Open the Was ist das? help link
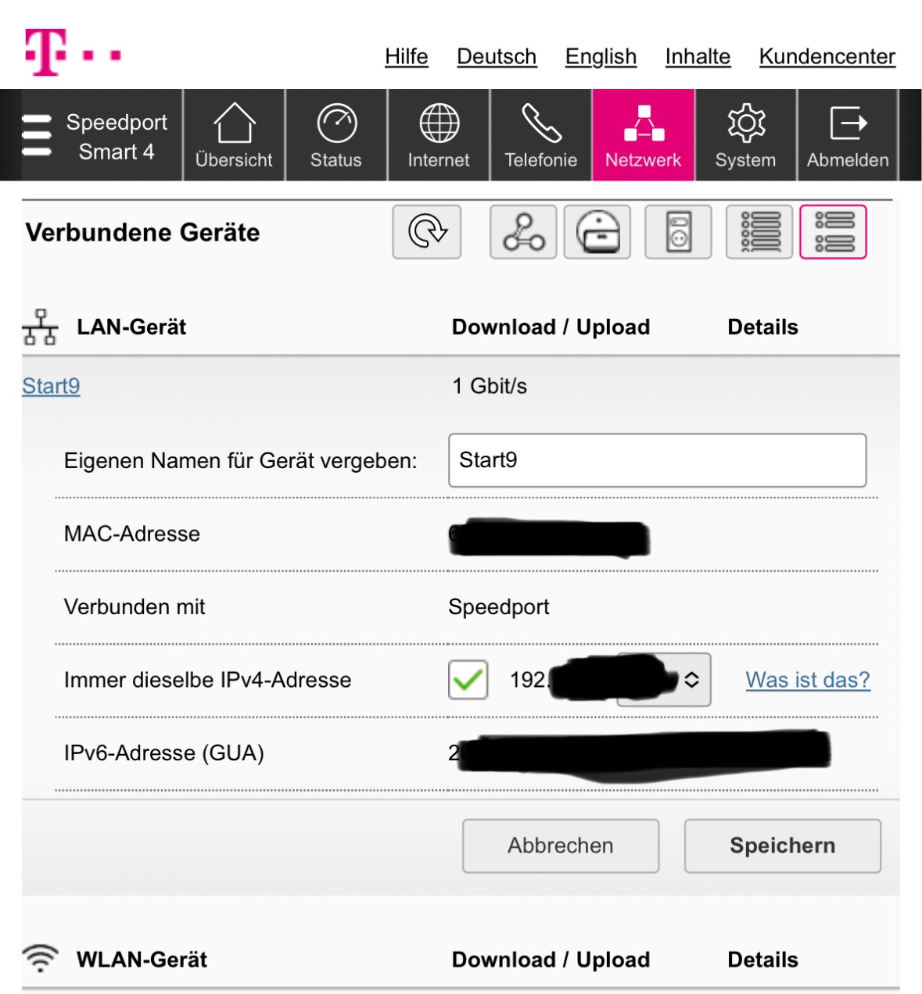The height and width of the screenshot is (994, 922). click(808, 680)
